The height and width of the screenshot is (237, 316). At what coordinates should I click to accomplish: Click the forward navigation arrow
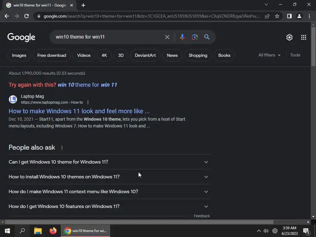(17, 16)
